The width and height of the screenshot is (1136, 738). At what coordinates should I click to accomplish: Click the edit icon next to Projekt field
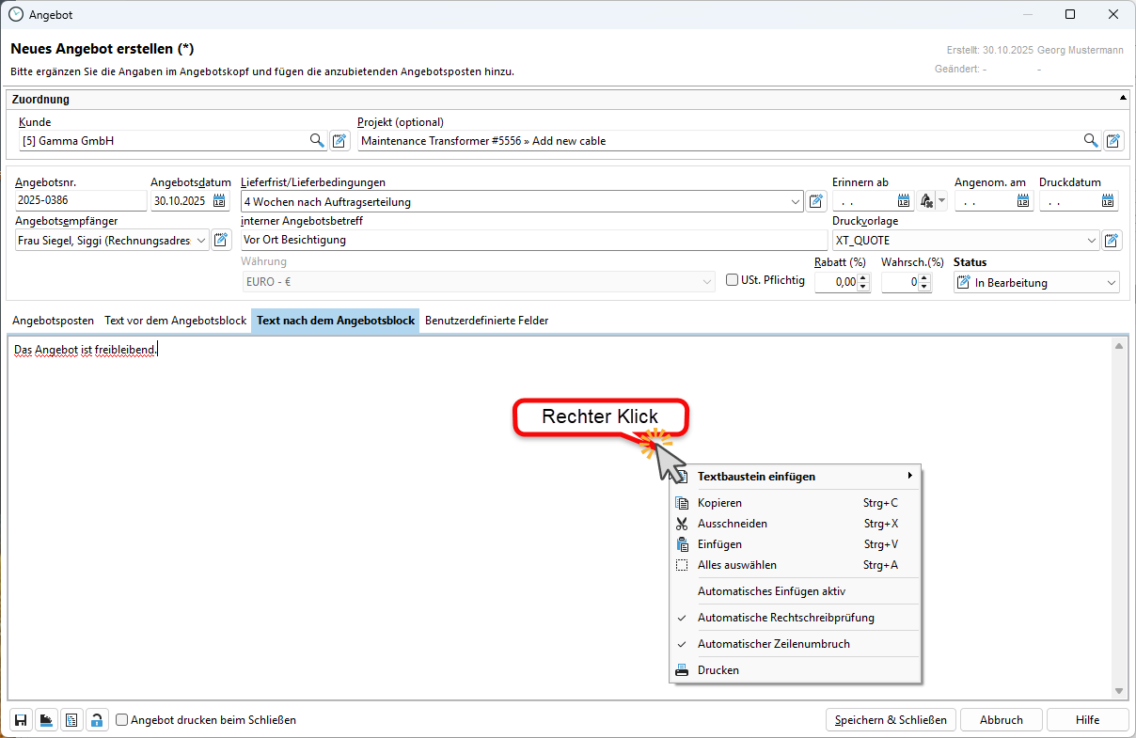tap(1113, 141)
